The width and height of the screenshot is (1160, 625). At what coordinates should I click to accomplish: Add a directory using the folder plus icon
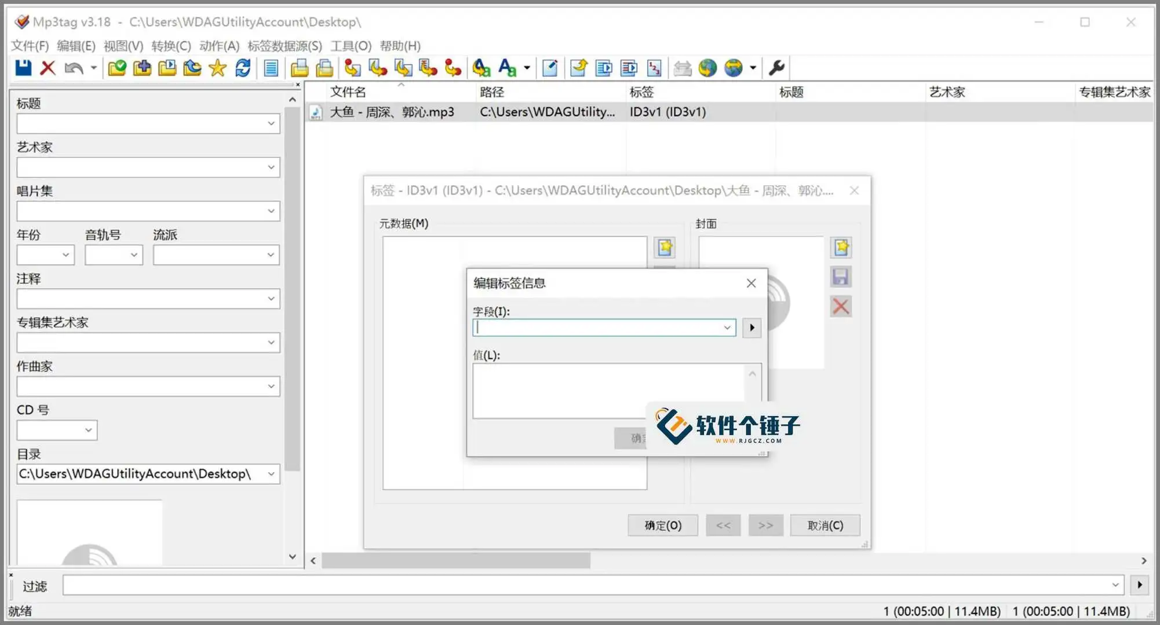[142, 68]
